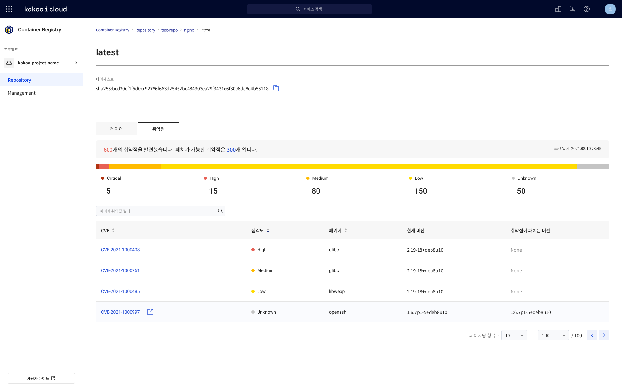The height and width of the screenshot is (390, 622).
Task: Open CVE-2021-1000761 link
Action: pos(120,270)
